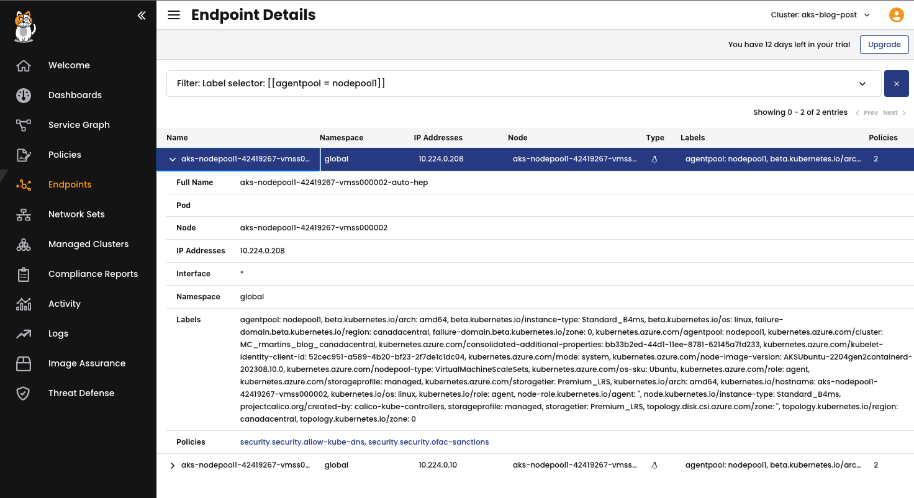The width and height of the screenshot is (914, 498).
Task: Open the hamburger menu icon
Action: coord(174,15)
